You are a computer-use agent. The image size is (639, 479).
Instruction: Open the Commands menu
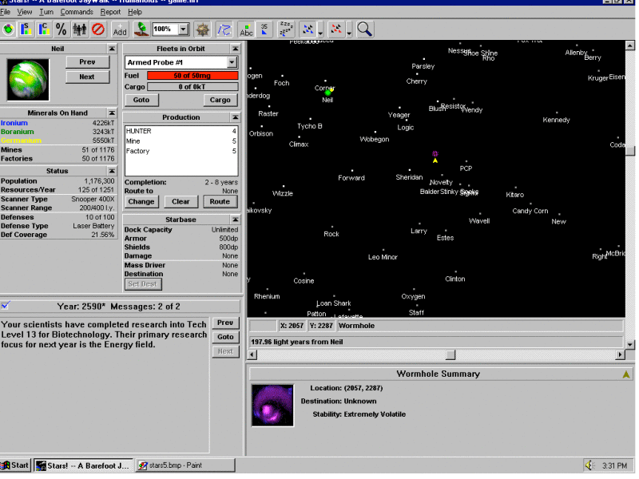click(77, 12)
